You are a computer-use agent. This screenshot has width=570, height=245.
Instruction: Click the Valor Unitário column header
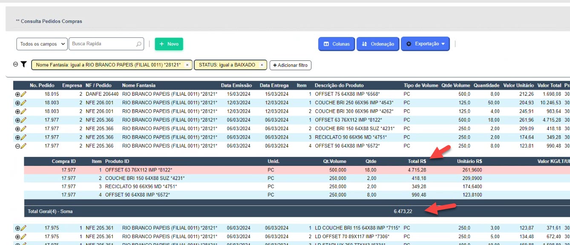(518, 85)
